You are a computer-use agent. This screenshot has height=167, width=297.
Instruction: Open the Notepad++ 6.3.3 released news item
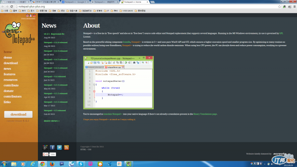(x=55, y=85)
